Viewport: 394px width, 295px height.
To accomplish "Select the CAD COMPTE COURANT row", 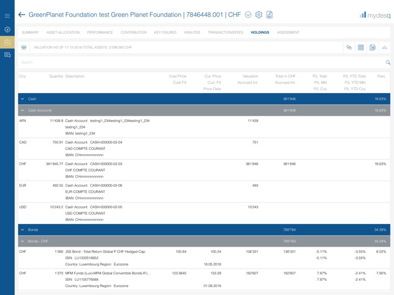I will pyautogui.click(x=204, y=149).
